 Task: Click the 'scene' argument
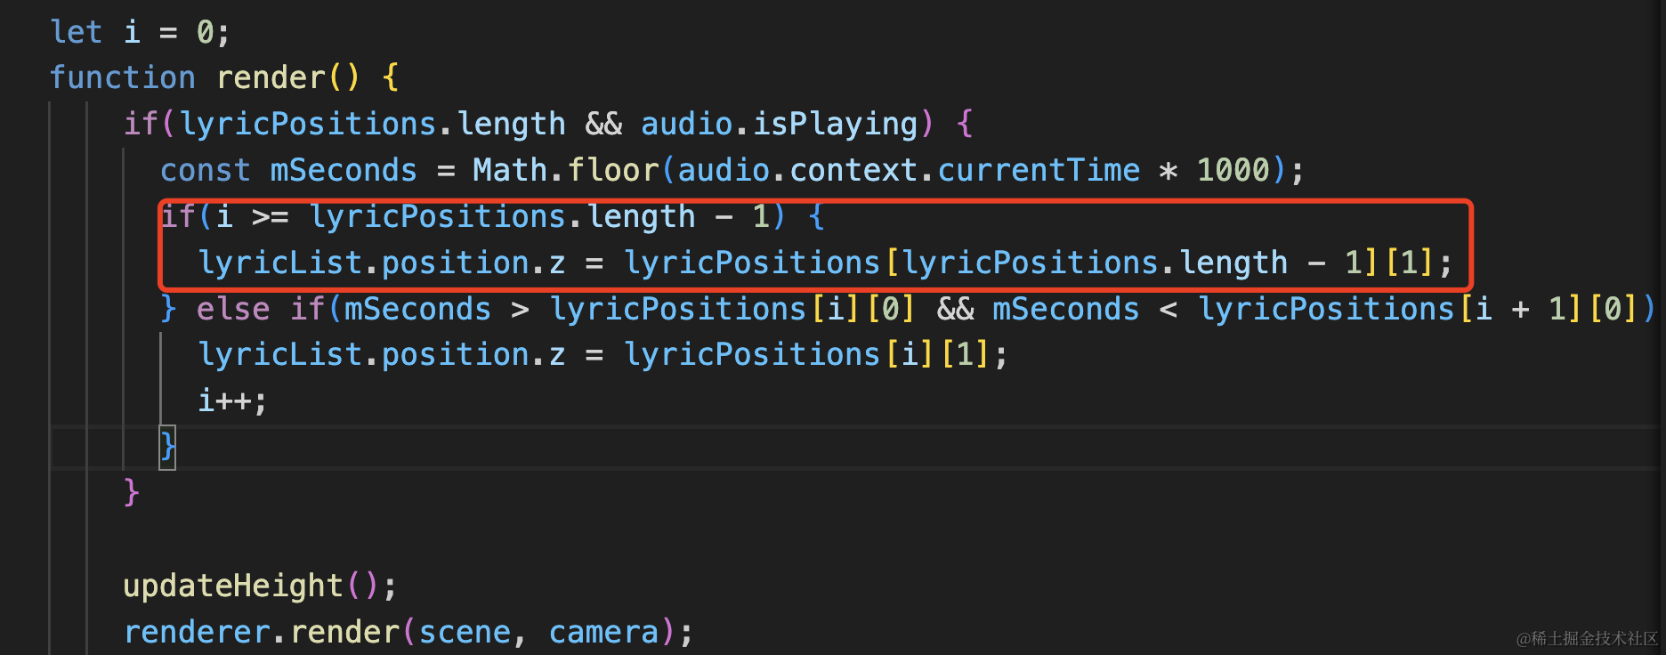click(465, 632)
